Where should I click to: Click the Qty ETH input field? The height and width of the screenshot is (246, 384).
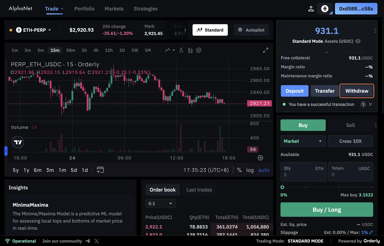click(304, 172)
